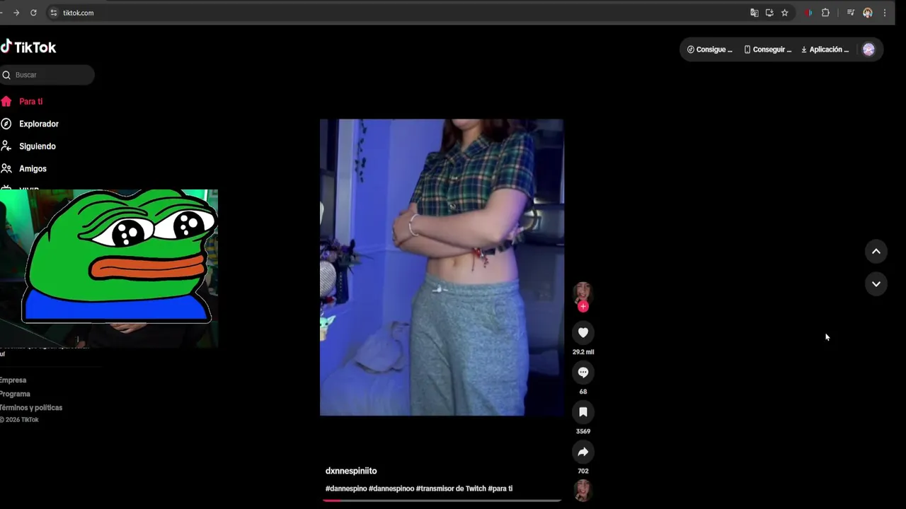Click into the Buscar search field

pos(47,75)
